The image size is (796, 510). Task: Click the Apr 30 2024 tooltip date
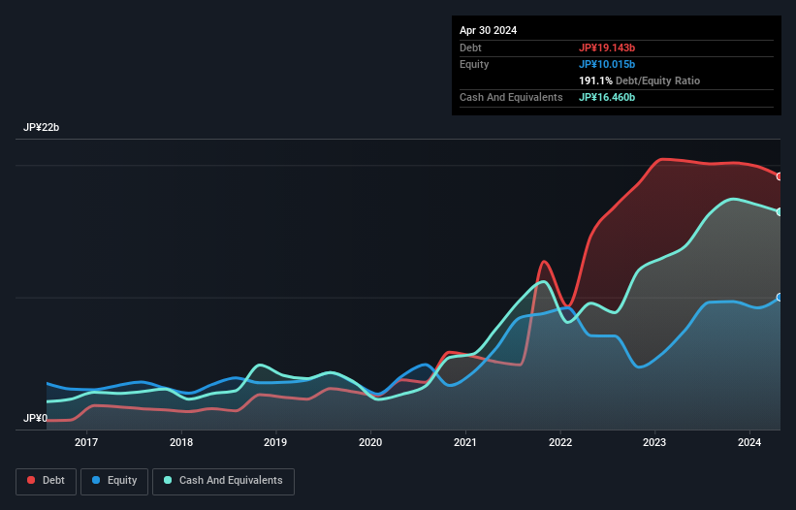click(x=489, y=30)
